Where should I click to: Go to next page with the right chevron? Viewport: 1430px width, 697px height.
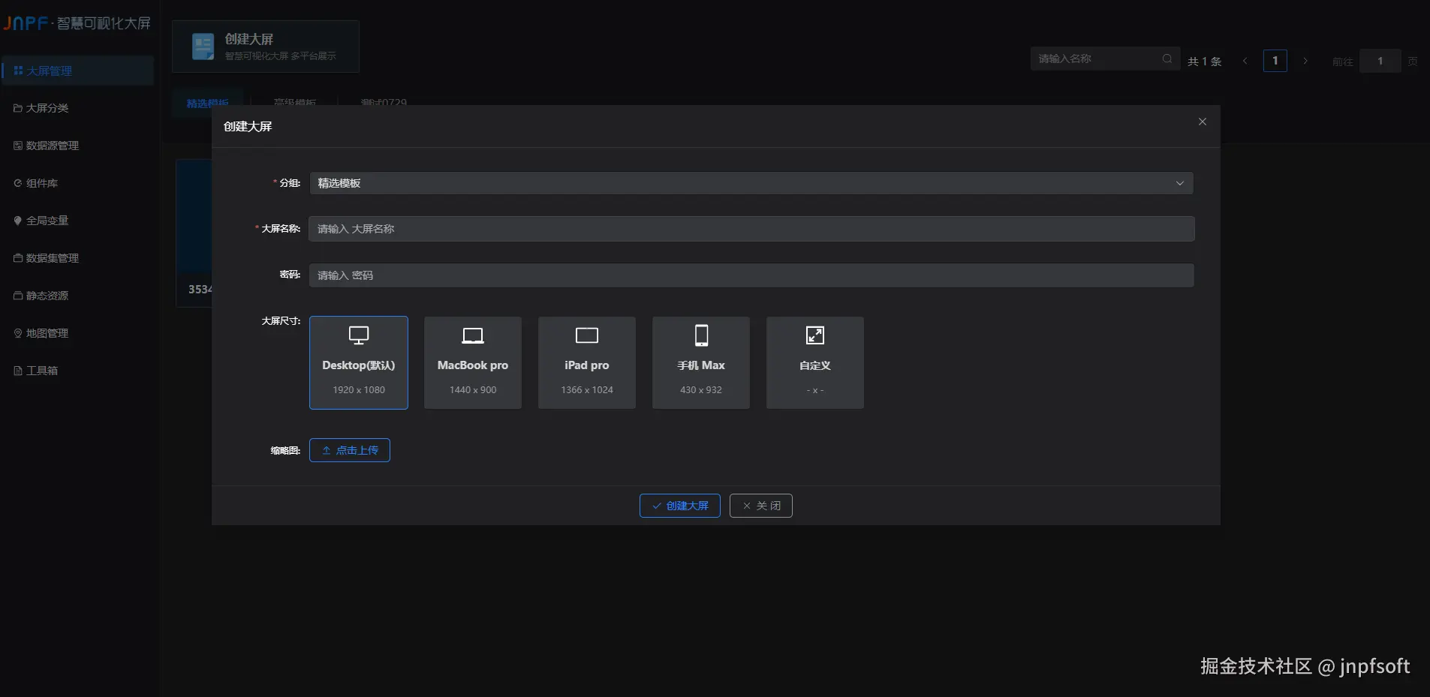pos(1305,61)
